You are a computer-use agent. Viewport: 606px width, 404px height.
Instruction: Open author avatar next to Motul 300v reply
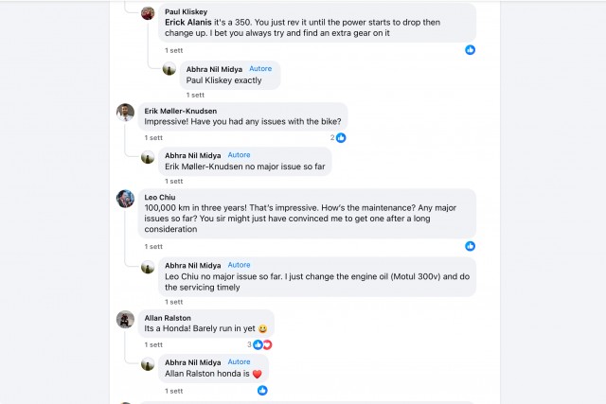point(148,267)
